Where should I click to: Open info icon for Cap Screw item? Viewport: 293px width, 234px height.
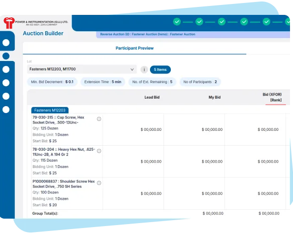click(99, 119)
